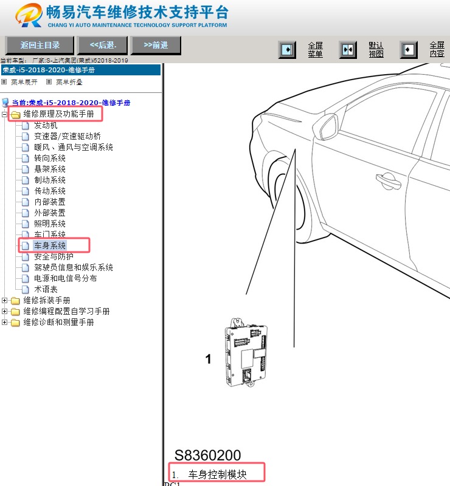Click the figure number S8360200
The width and height of the screenshot is (450, 486).
tap(207, 455)
